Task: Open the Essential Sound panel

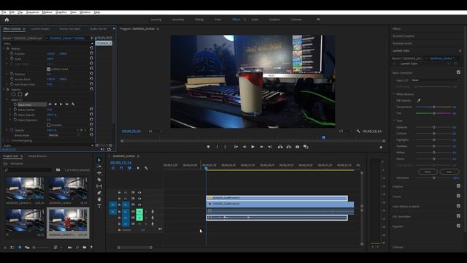Action: pos(402,44)
